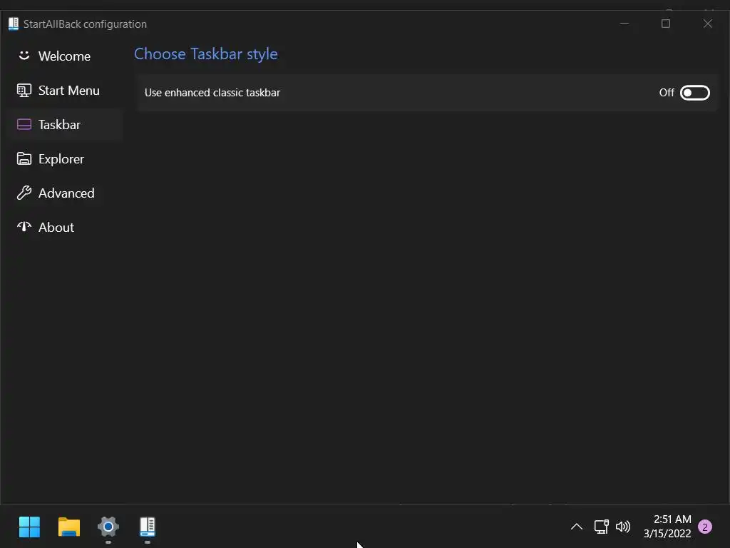
Task: Toggle the enhanced classic taskbar switch
Action: tap(694, 93)
